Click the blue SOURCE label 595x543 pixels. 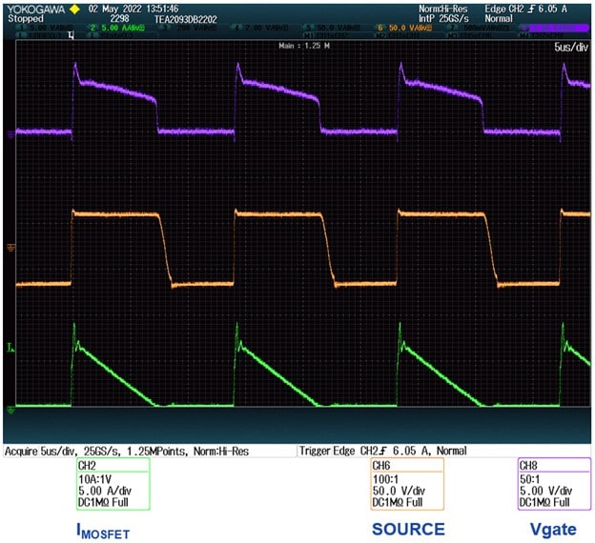407,530
